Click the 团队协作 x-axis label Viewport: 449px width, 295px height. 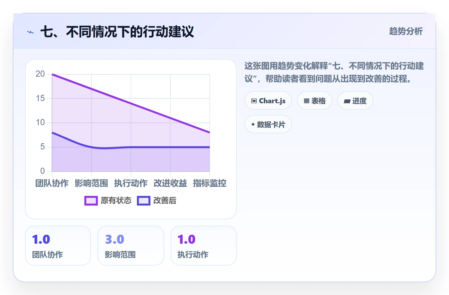52,183
